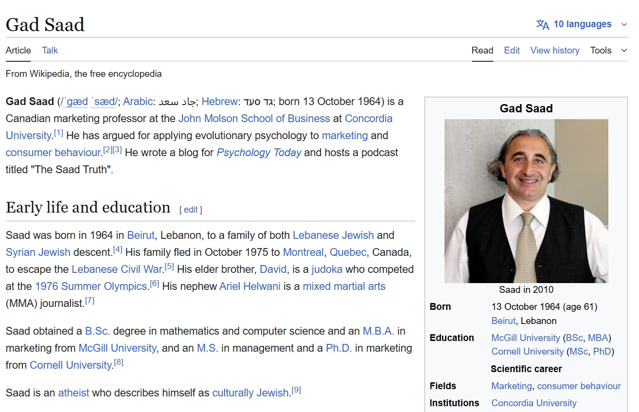
Task: Switch to the Article tab
Action: point(18,51)
